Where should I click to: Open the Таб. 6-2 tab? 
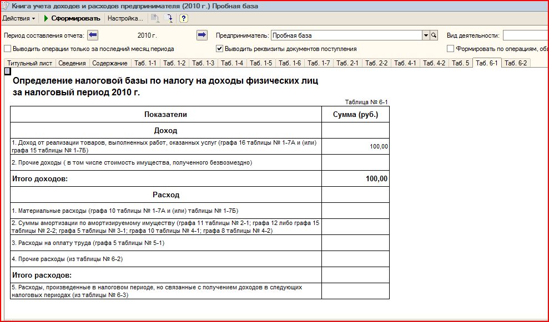tap(516, 63)
